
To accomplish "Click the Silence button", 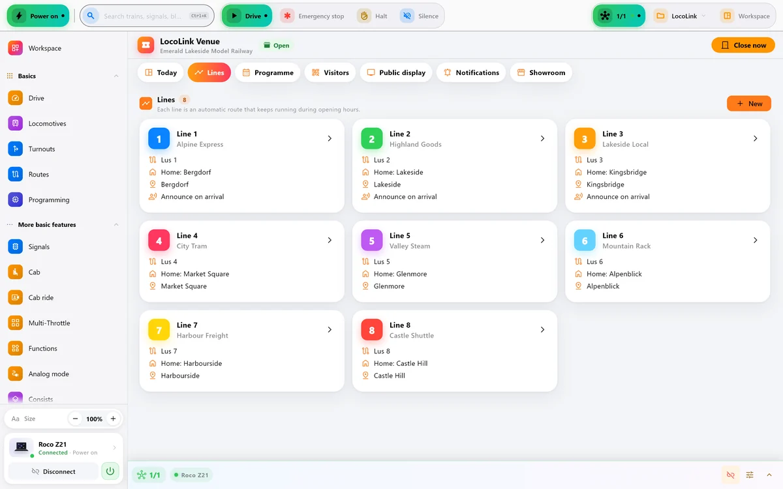I will pyautogui.click(x=420, y=16).
